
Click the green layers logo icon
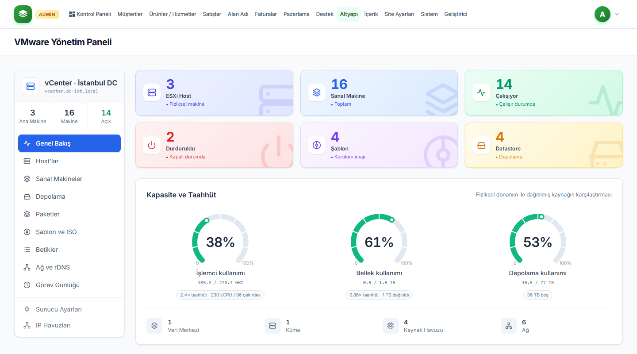pyautogui.click(x=23, y=14)
